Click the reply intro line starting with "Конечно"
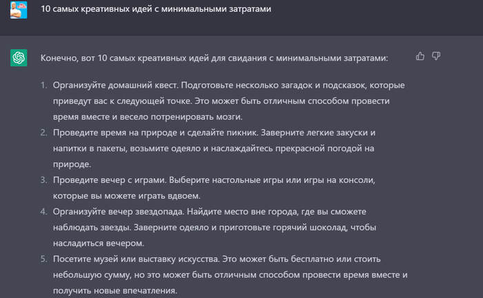The width and height of the screenshot is (483, 298). (214, 58)
